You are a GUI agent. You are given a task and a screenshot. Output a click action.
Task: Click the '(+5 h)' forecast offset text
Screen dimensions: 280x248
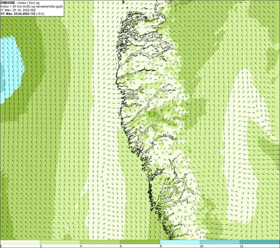pos(40,14)
